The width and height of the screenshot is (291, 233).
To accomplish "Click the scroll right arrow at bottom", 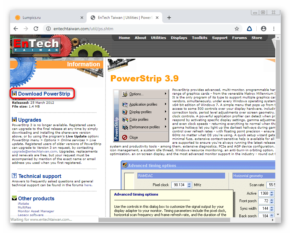I will pyautogui.click(x=273, y=220).
